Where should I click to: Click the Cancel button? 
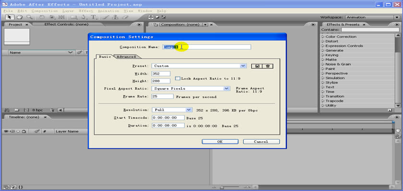click(x=261, y=142)
